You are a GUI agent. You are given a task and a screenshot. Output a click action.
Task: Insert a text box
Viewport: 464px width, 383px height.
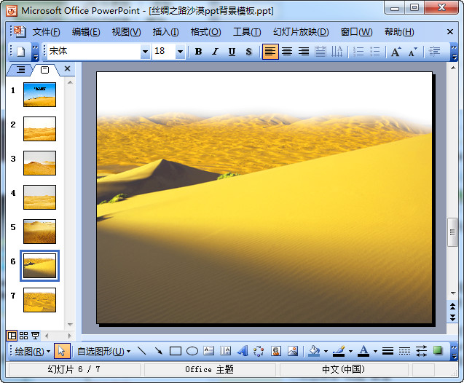coord(208,351)
